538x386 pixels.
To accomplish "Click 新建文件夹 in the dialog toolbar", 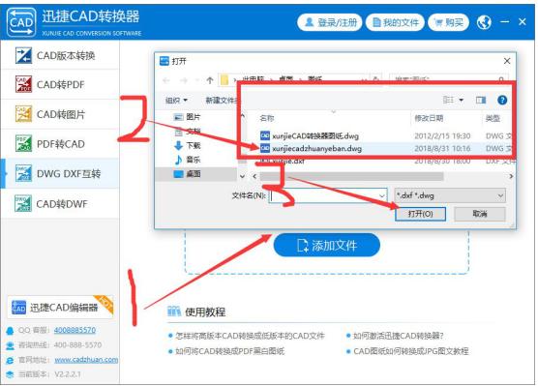I will pyautogui.click(x=222, y=101).
